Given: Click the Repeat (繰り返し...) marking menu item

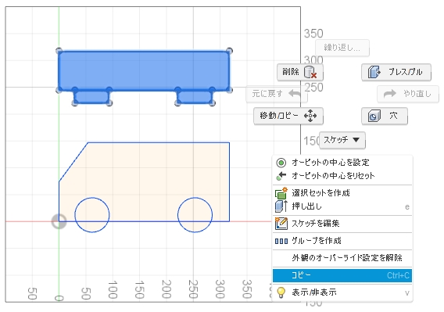Looking at the screenshot, I should 342,48.
